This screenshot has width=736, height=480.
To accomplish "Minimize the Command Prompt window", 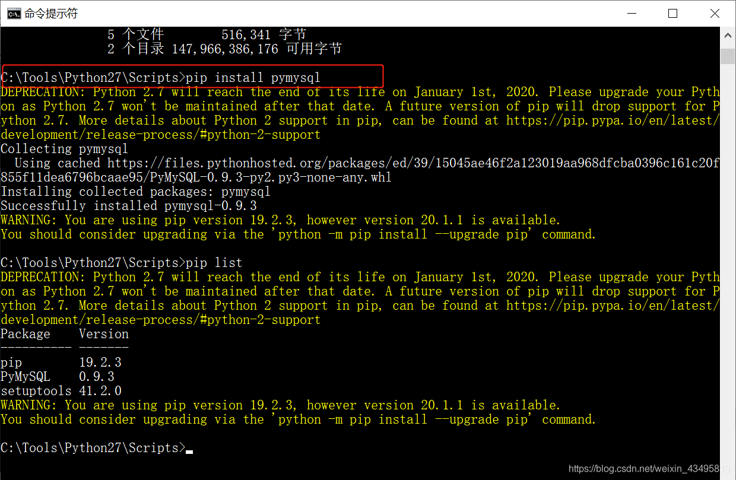I will pyautogui.click(x=633, y=13).
